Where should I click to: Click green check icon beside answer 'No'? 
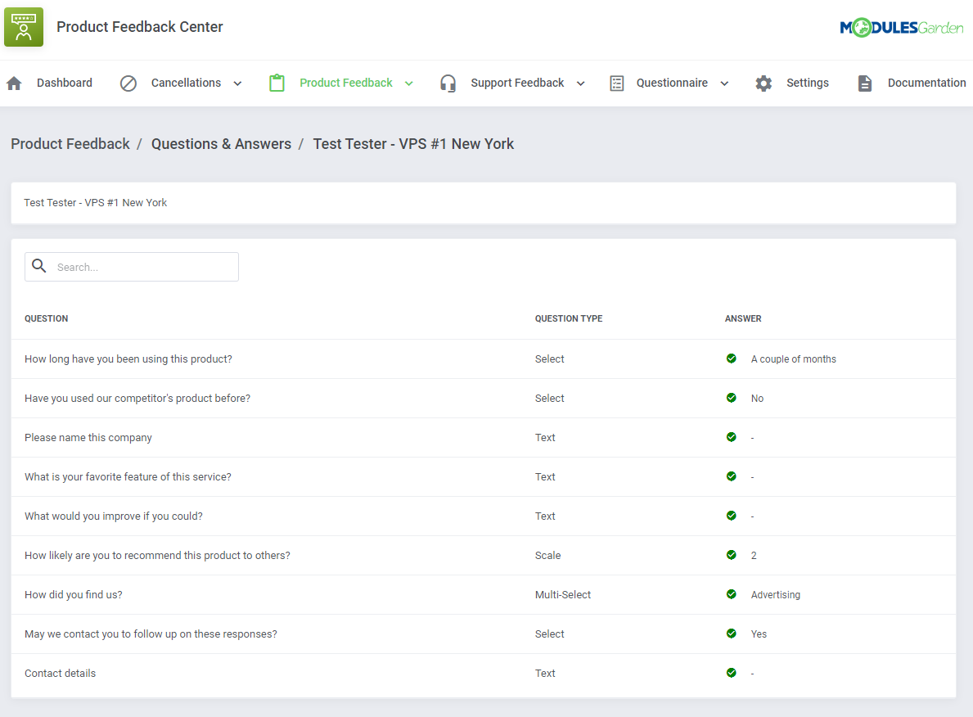click(x=732, y=397)
